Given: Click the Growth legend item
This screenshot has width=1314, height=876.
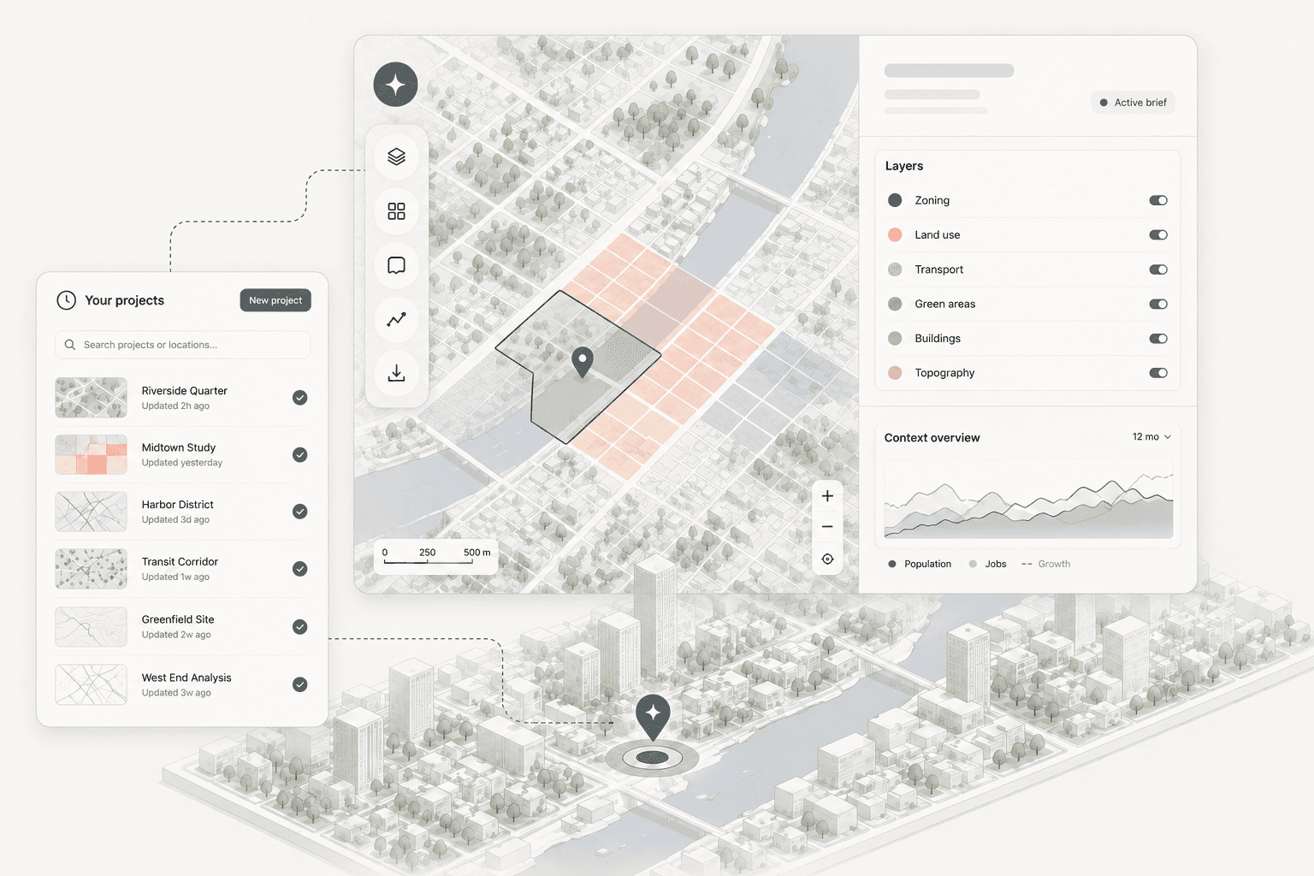Looking at the screenshot, I should click(1045, 564).
